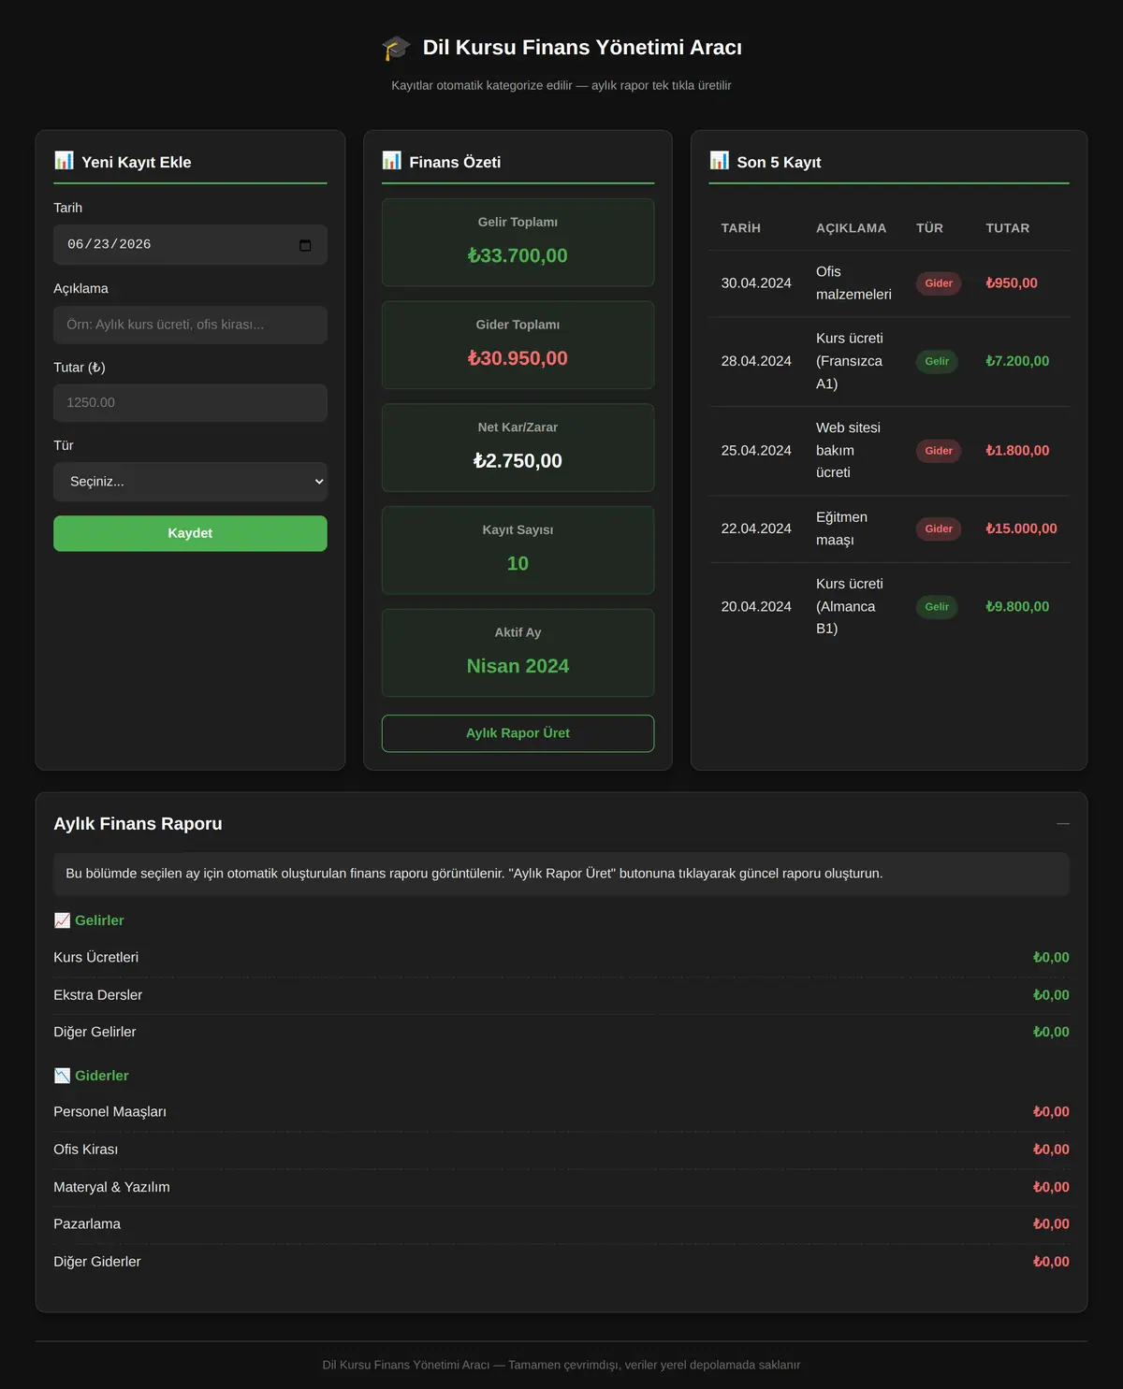Click the Kurs Ücretleri report row label

(95, 958)
